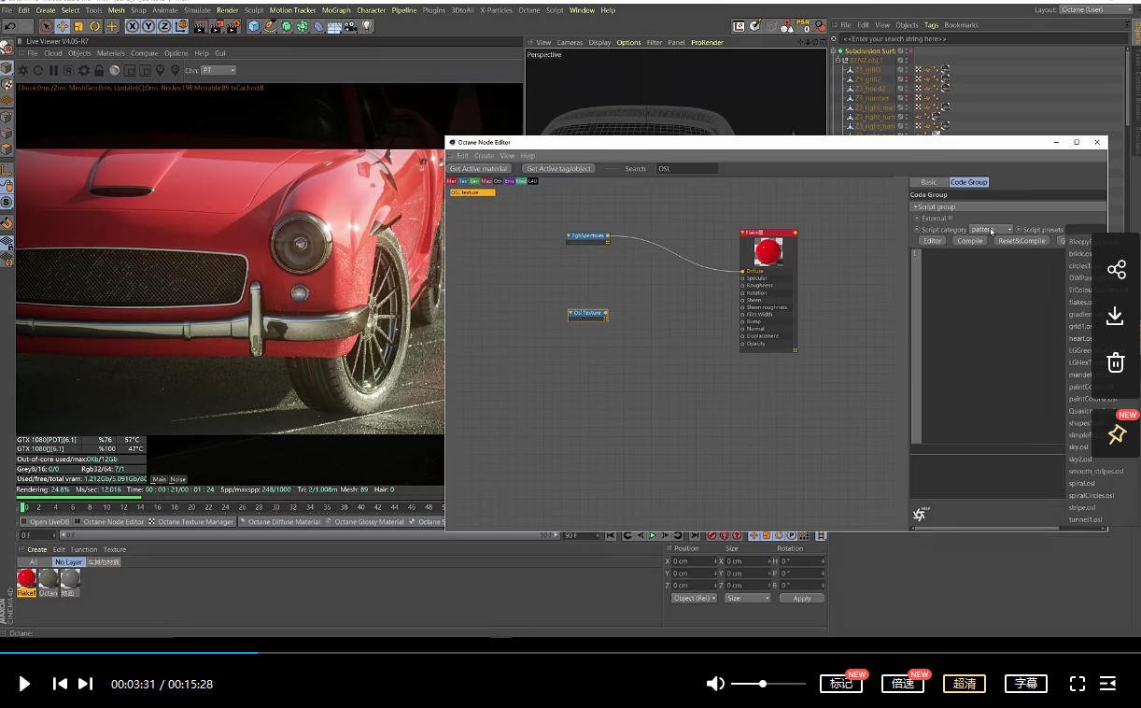Screen dimensions: 1141x708
Task: Open Live Viewer settings gear
Action: 84,70
